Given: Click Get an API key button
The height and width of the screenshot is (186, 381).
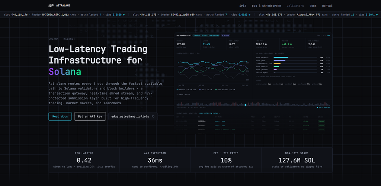Looking at the screenshot, I should 90,117.
